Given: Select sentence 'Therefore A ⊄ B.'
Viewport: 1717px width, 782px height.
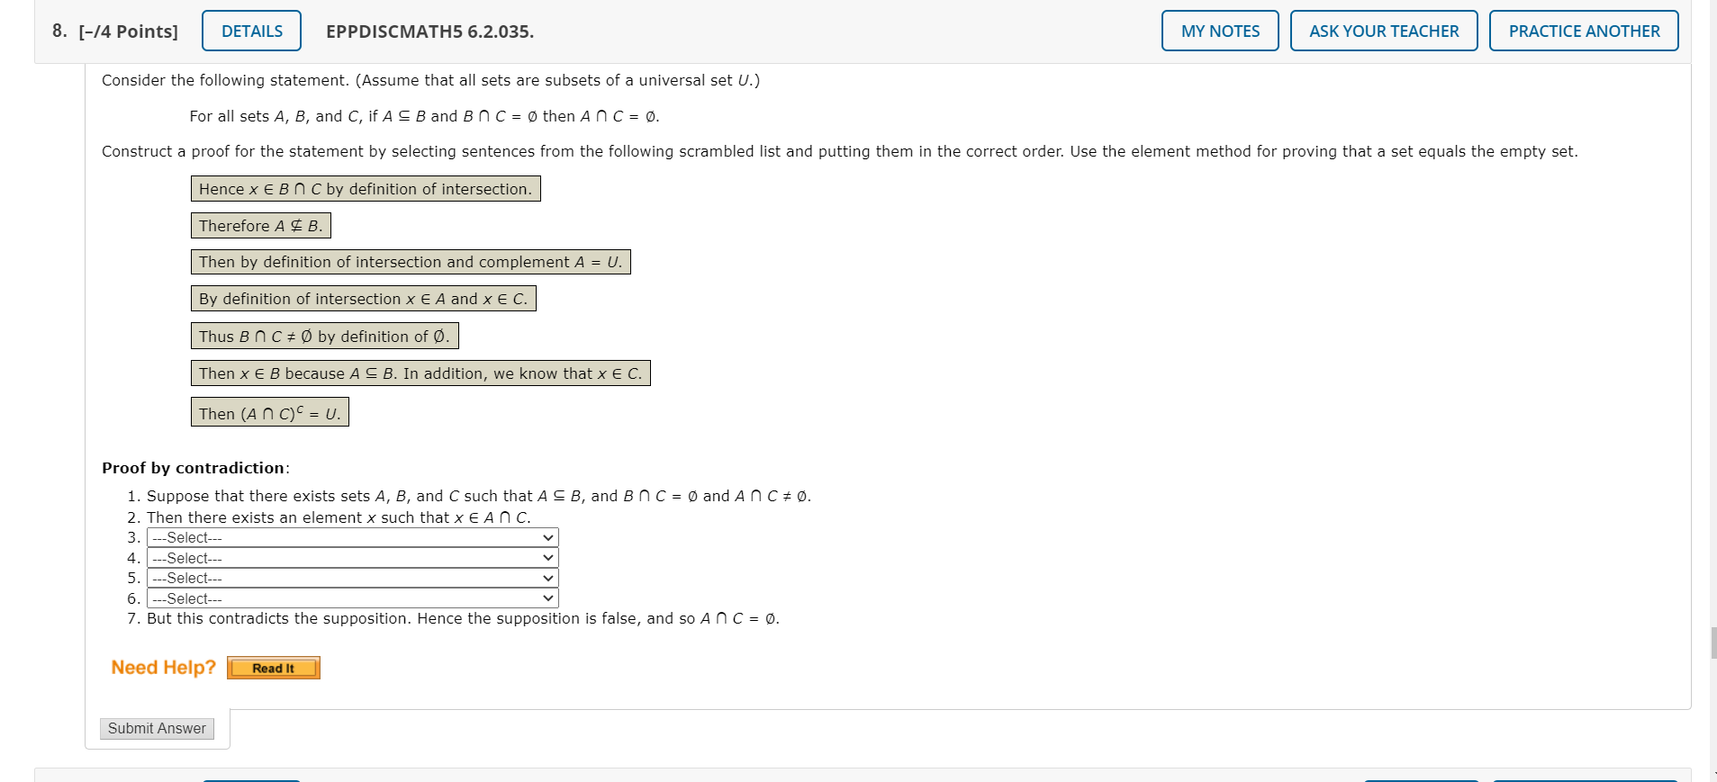Looking at the screenshot, I should (x=260, y=225).
